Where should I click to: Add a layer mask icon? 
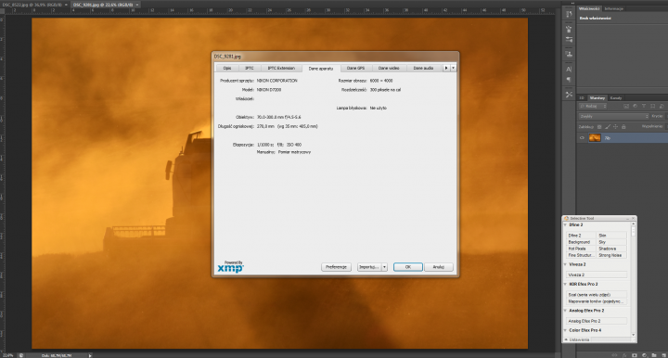(635, 355)
